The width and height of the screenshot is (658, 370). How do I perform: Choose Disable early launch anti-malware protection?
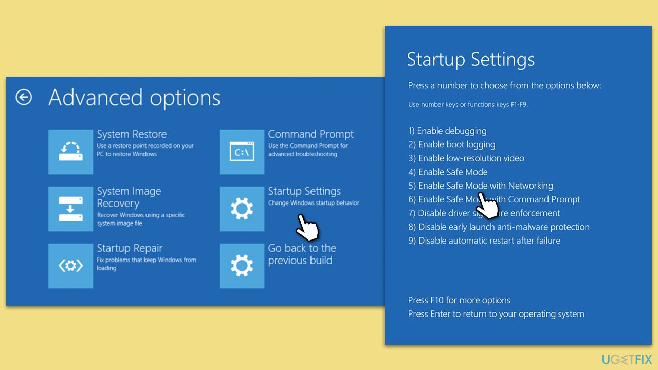pos(499,227)
